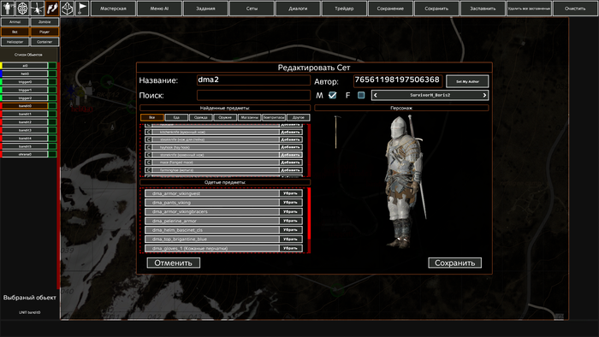Choose the Zombie object type button

click(x=44, y=22)
